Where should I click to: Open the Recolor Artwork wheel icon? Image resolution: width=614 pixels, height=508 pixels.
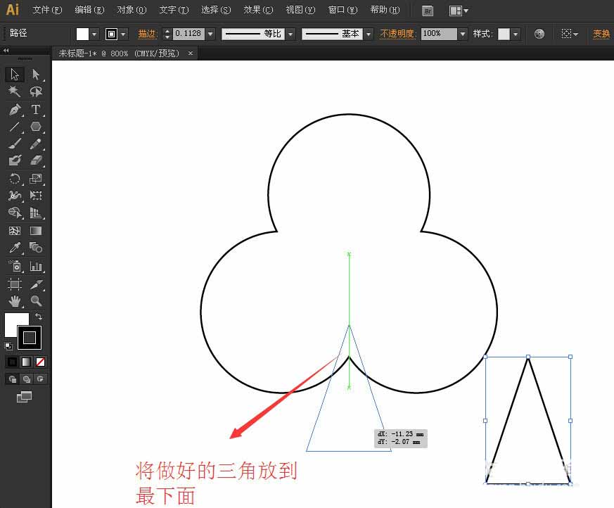539,34
